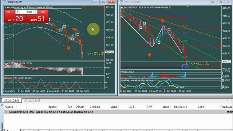Click the 4134.80 price on M15 scale

click(226, 8)
